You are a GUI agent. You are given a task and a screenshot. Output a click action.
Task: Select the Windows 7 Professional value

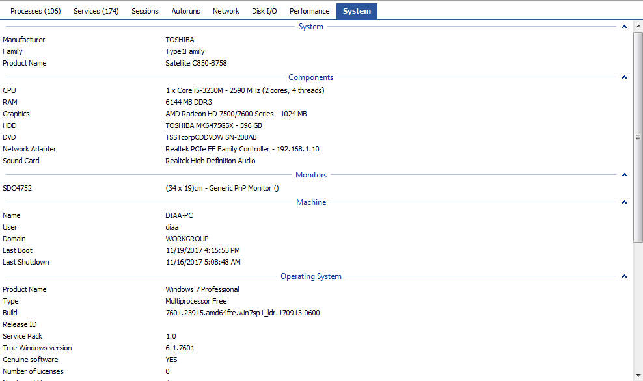tap(202, 289)
